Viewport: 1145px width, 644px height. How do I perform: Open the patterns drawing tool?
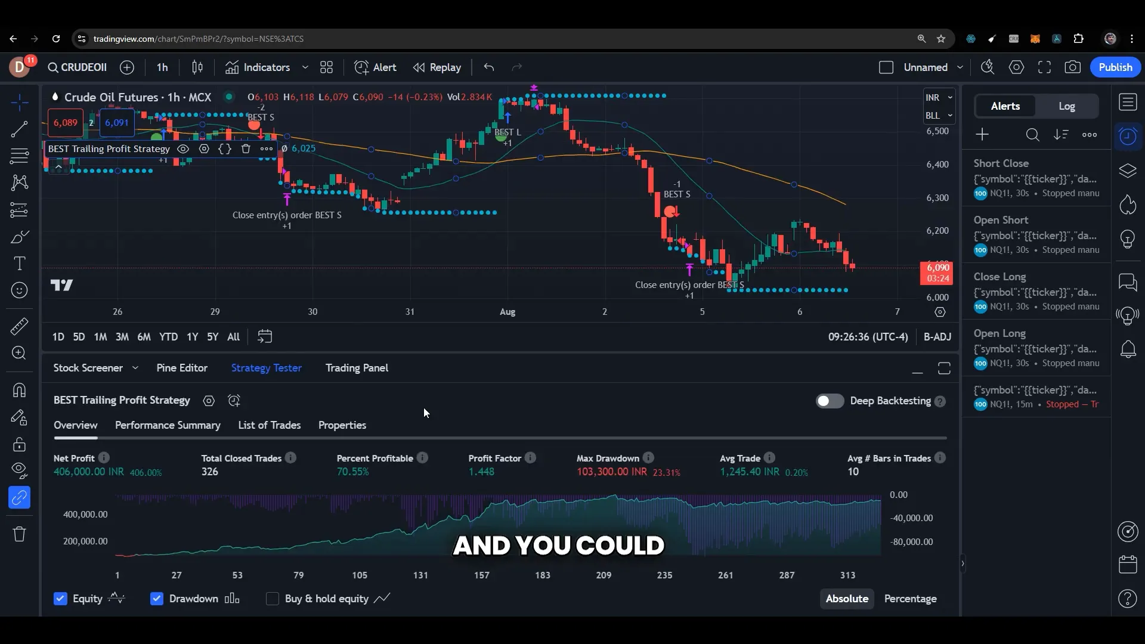coord(19,182)
